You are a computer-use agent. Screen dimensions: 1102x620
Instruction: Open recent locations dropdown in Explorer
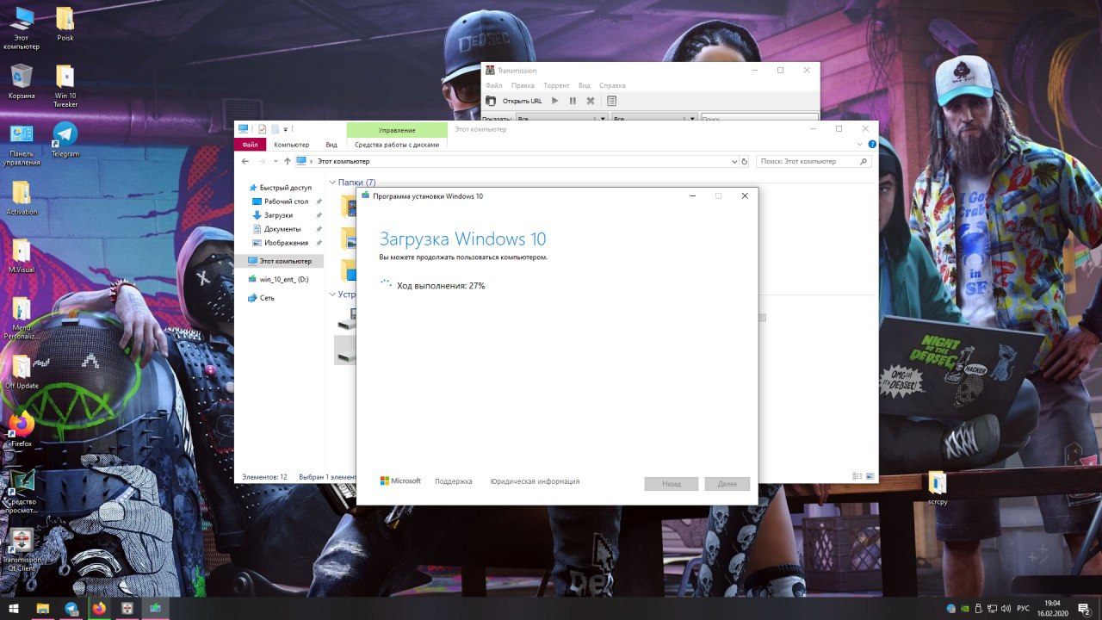click(x=275, y=161)
